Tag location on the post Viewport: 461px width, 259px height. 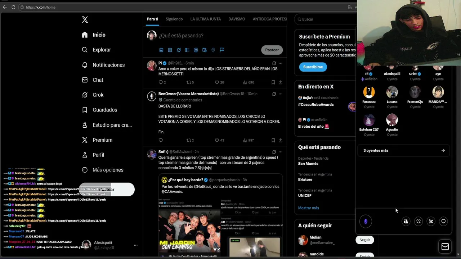point(213,50)
